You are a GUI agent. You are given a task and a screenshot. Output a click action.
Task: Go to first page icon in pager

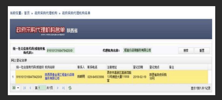(x=25, y=88)
